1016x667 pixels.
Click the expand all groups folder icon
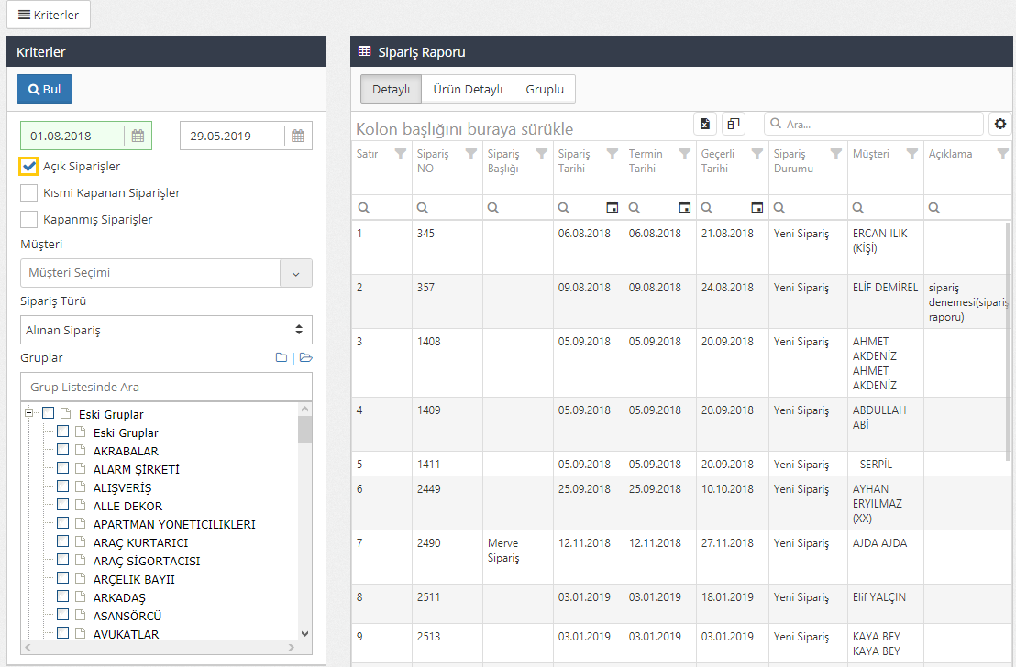coord(306,358)
